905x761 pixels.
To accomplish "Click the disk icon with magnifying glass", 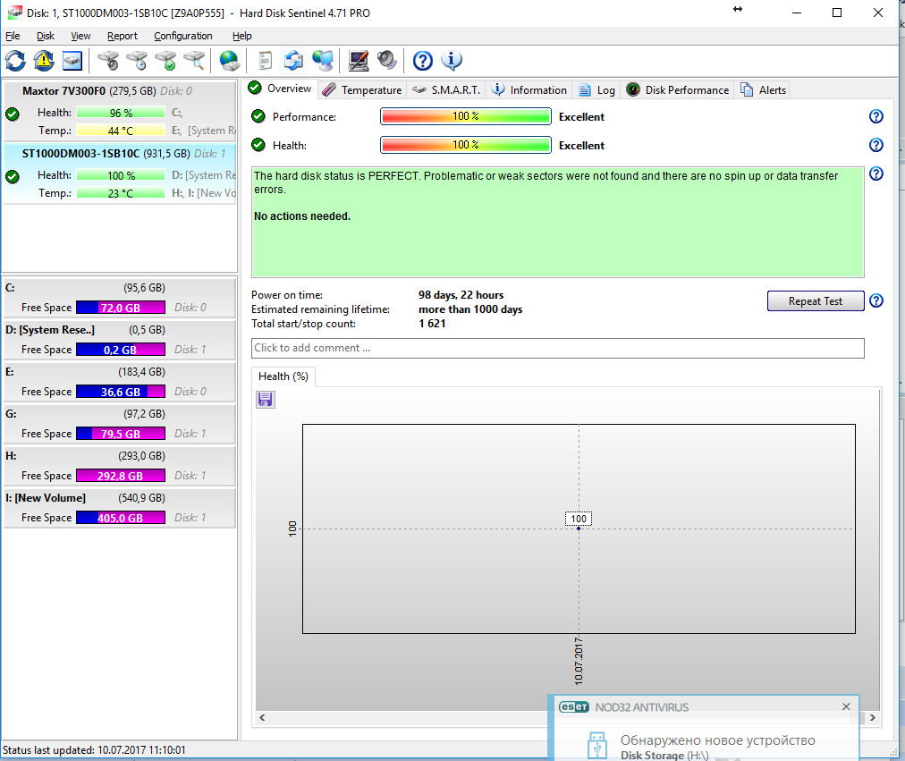I will 194,61.
